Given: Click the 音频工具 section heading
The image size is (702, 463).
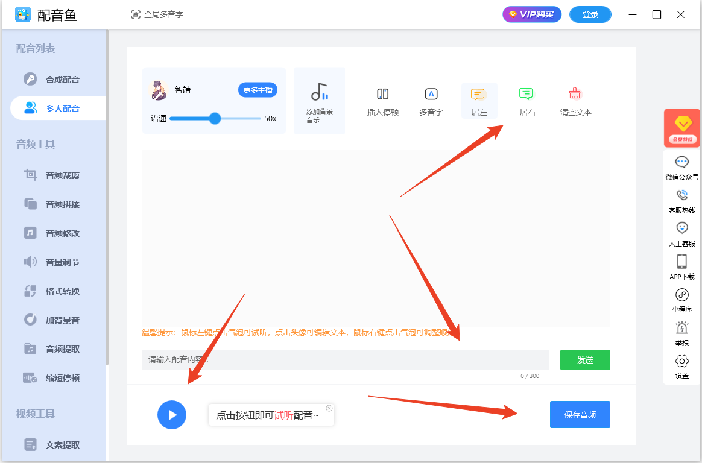Looking at the screenshot, I should tap(36, 145).
